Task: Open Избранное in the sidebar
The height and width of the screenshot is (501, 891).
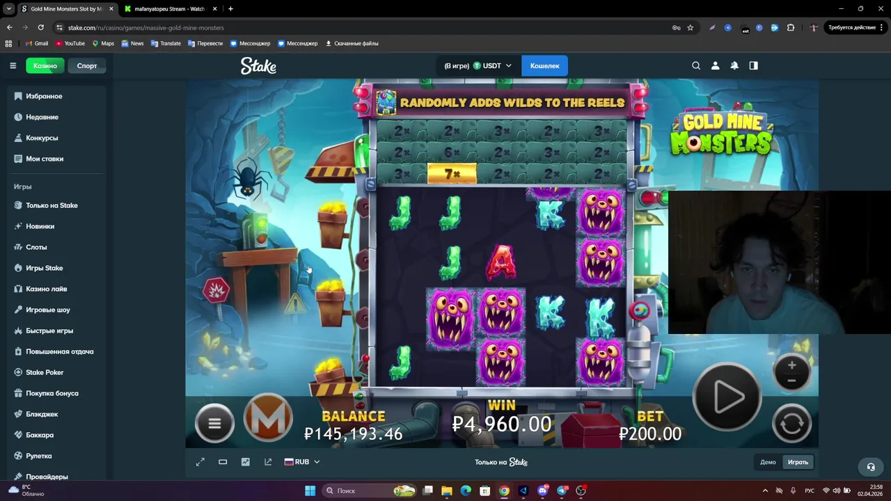Action: point(56,96)
